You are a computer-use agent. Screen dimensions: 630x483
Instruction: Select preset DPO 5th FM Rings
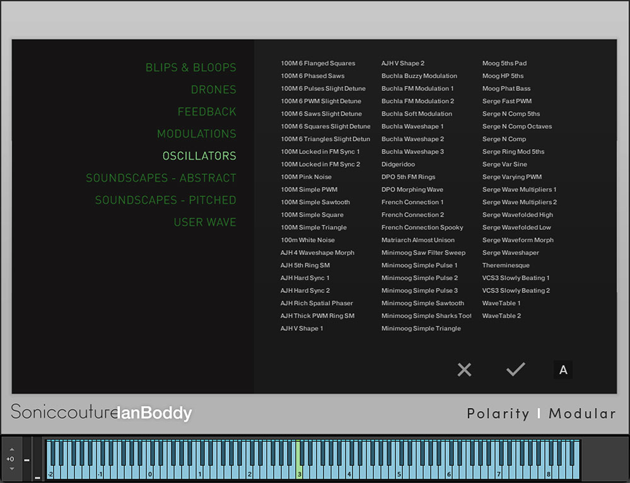pos(408,177)
